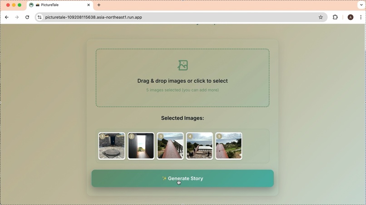This screenshot has height=205, width=366.
Task: Open site information icon in address bar
Action: tap(40, 17)
